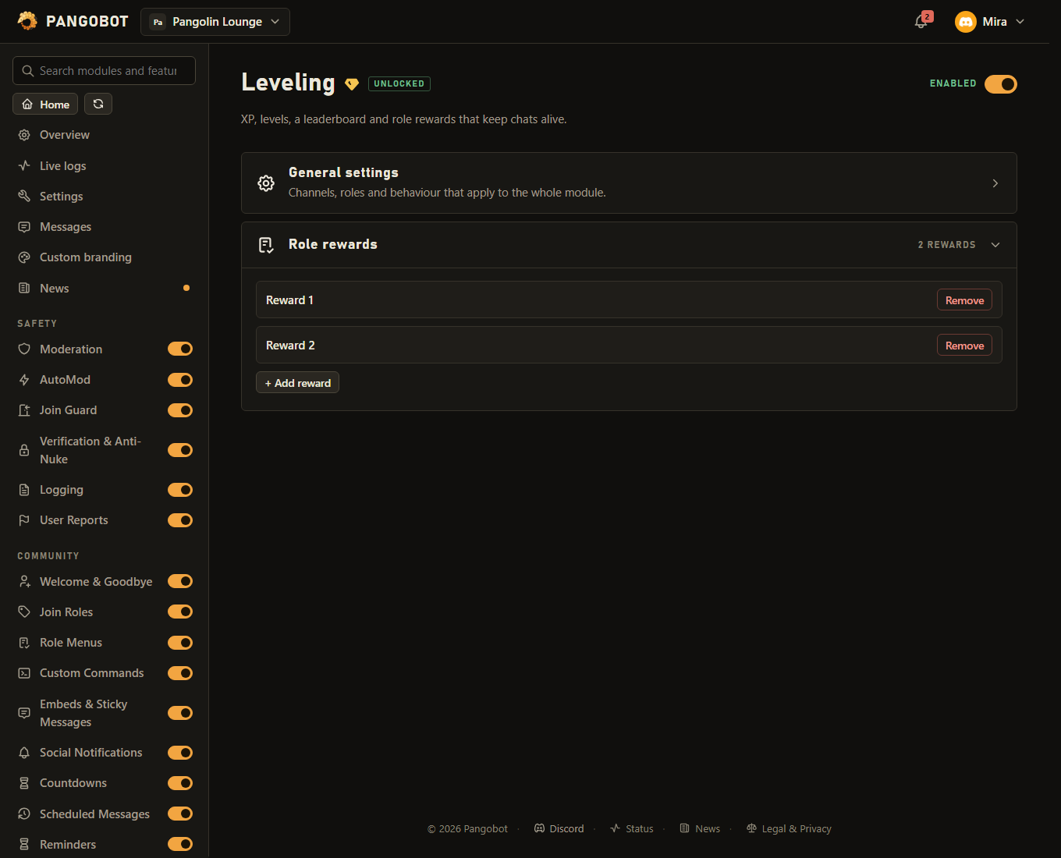The image size is (1061, 858).
Task: Click the UNLOCKED badge
Action: coord(399,83)
